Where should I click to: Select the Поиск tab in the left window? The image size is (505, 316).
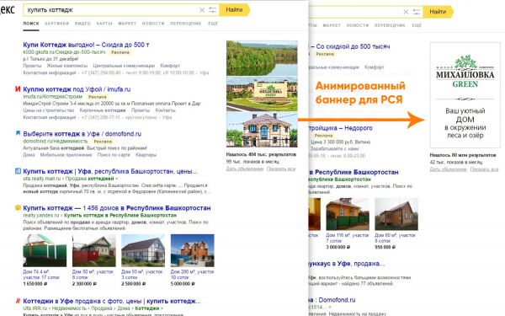pyautogui.click(x=31, y=24)
